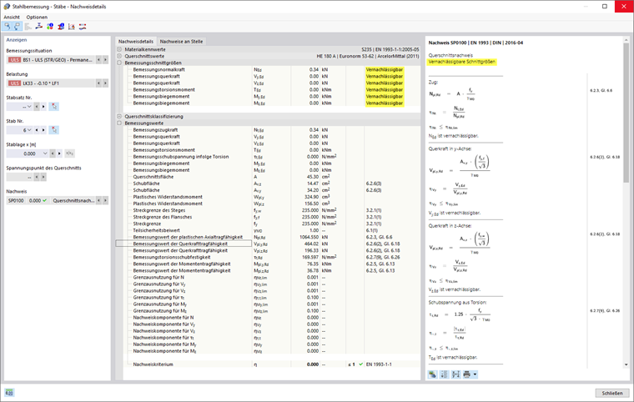
Task: Collapse the Bemessungswerte section
Action: pyautogui.click(x=119, y=123)
